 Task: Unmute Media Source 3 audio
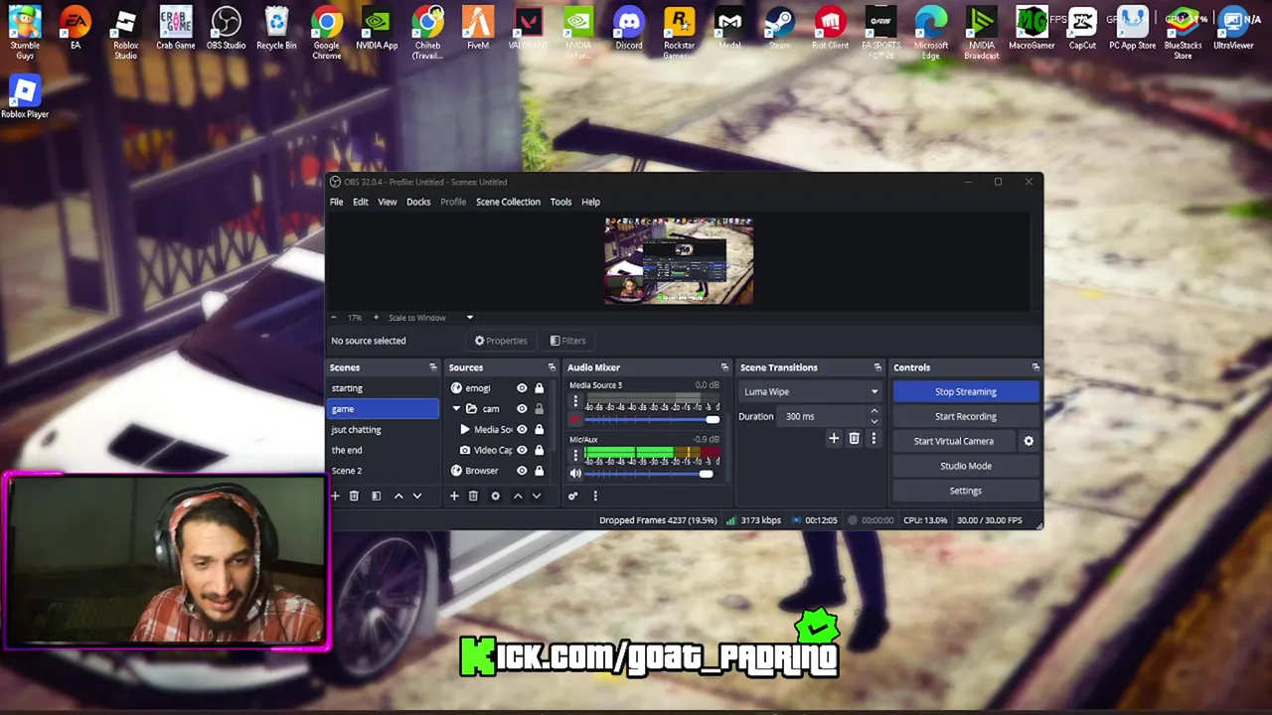(x=575, y=420)
